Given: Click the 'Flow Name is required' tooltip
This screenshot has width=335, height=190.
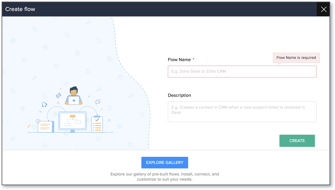Looking at the screenshot, I should pos(296,58).
